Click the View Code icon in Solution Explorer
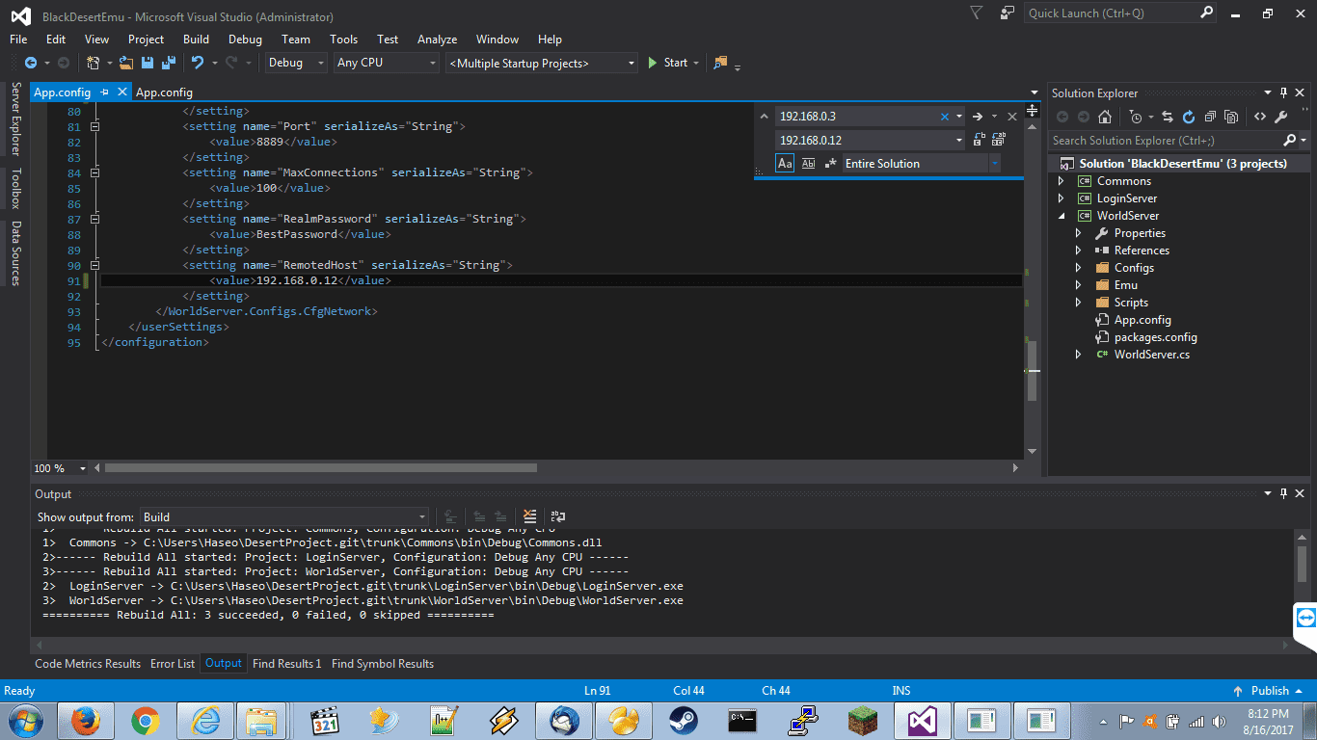Image resolution: width=1317 pixels, height=740 pixels. point(1259,117)
